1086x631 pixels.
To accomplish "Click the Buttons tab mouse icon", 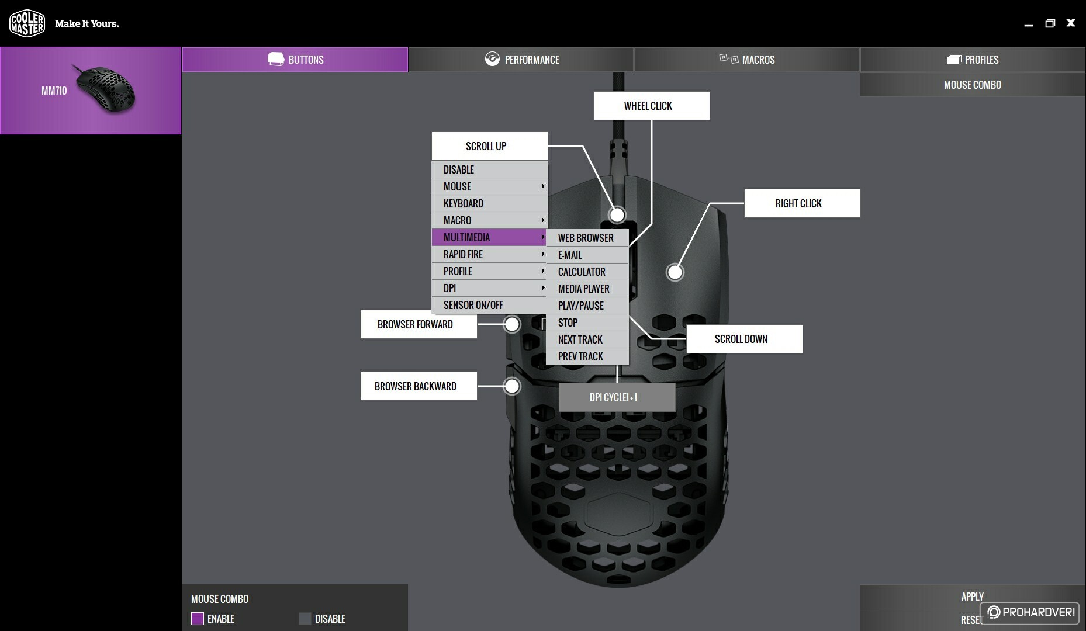I will click(x=276, y=59).
